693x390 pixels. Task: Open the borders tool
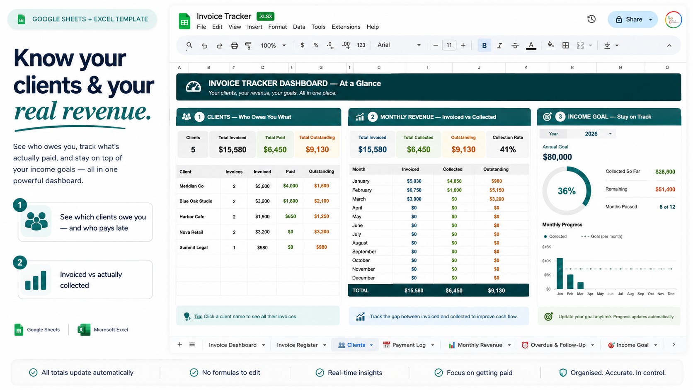tap(565, 46)
